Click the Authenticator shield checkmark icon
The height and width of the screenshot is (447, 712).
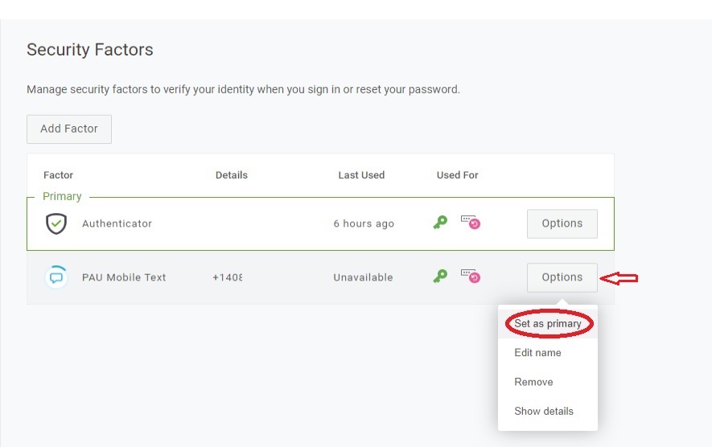pos(56,223)
